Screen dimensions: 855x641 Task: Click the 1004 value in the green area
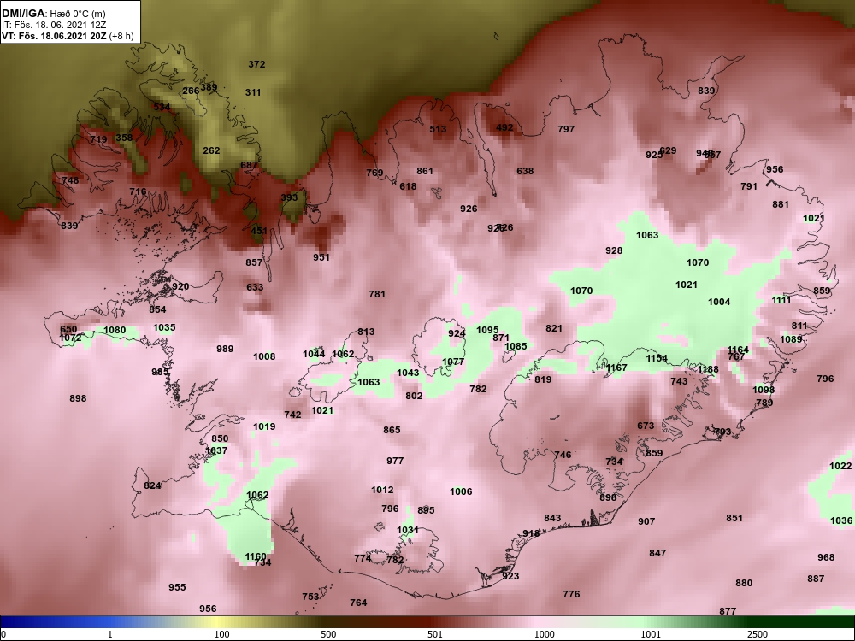(x=719, y=302)
